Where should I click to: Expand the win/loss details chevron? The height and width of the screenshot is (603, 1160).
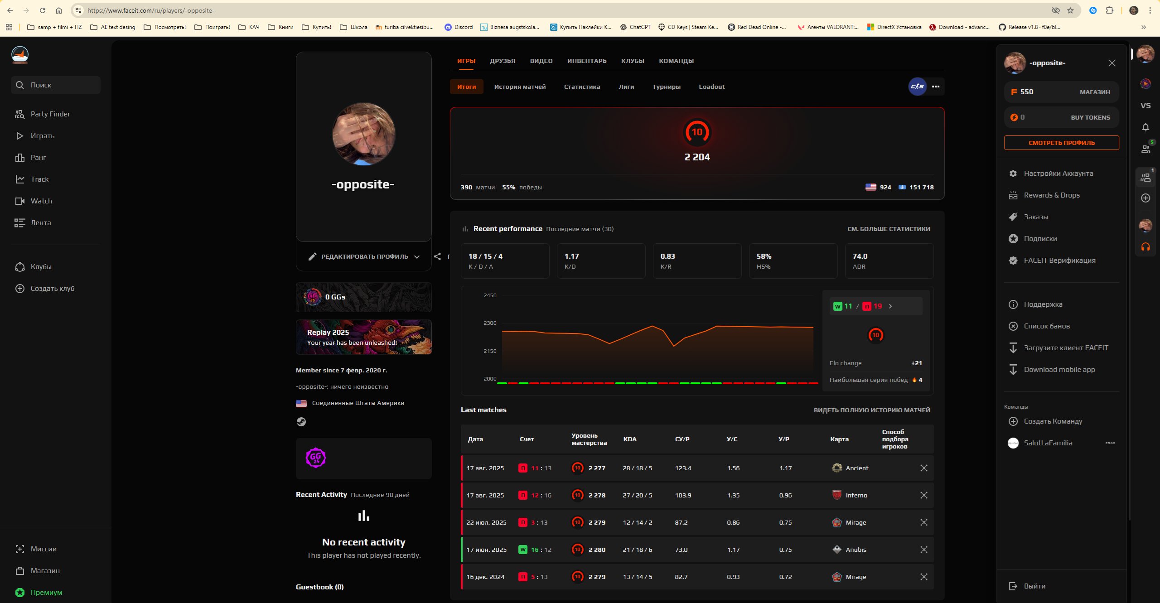tap(890, 306)
